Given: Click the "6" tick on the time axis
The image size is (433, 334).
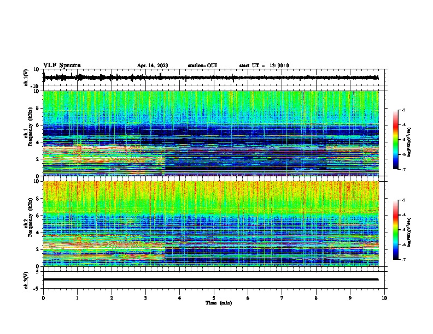Looking at the screenshot, I should 248,298.
